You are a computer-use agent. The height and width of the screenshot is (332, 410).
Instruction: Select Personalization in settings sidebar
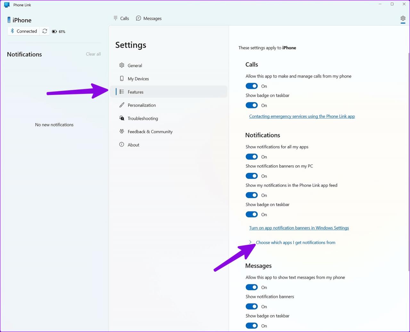(142, 105)
